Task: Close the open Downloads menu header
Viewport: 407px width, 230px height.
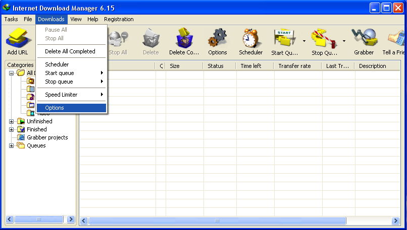Action: pyautogui.click(x=51, y=19)
